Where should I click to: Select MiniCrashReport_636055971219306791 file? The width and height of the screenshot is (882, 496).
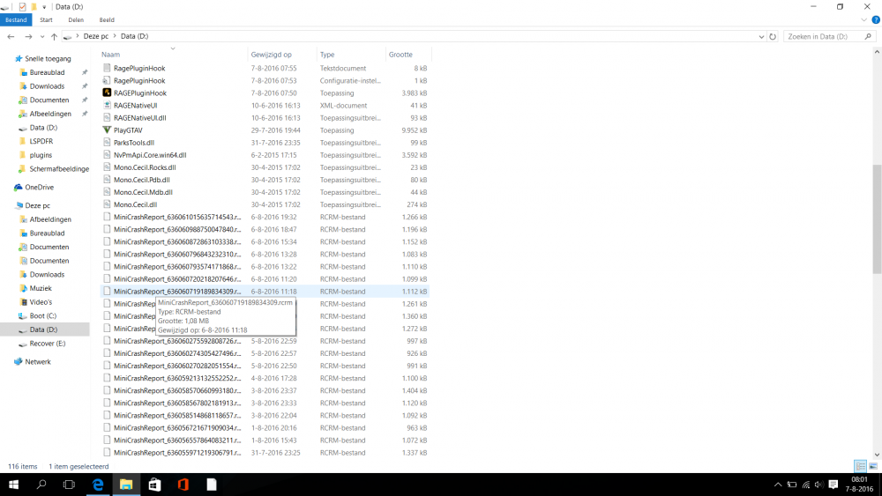177,453
